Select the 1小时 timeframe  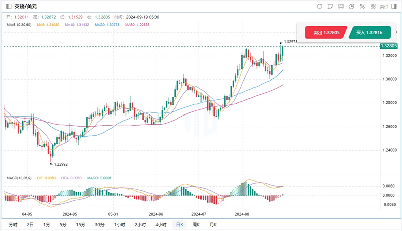click(120, 225)
